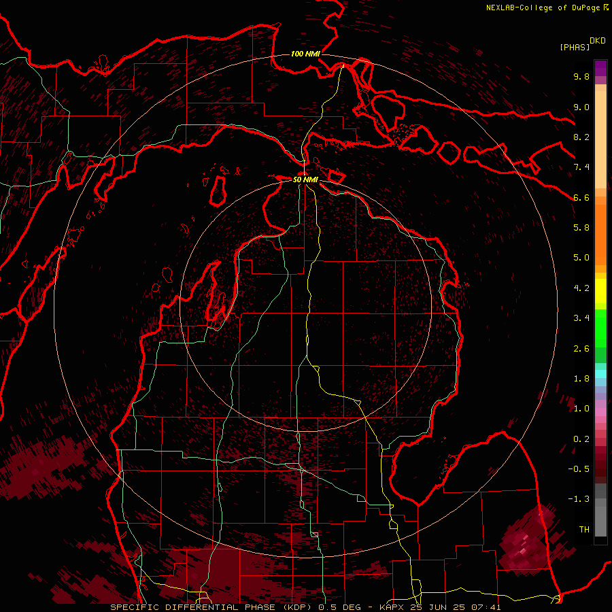Click the 5.8 scale value

point(581,228)
